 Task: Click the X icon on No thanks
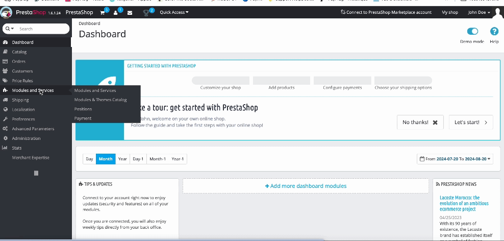[x=435, y=122]
